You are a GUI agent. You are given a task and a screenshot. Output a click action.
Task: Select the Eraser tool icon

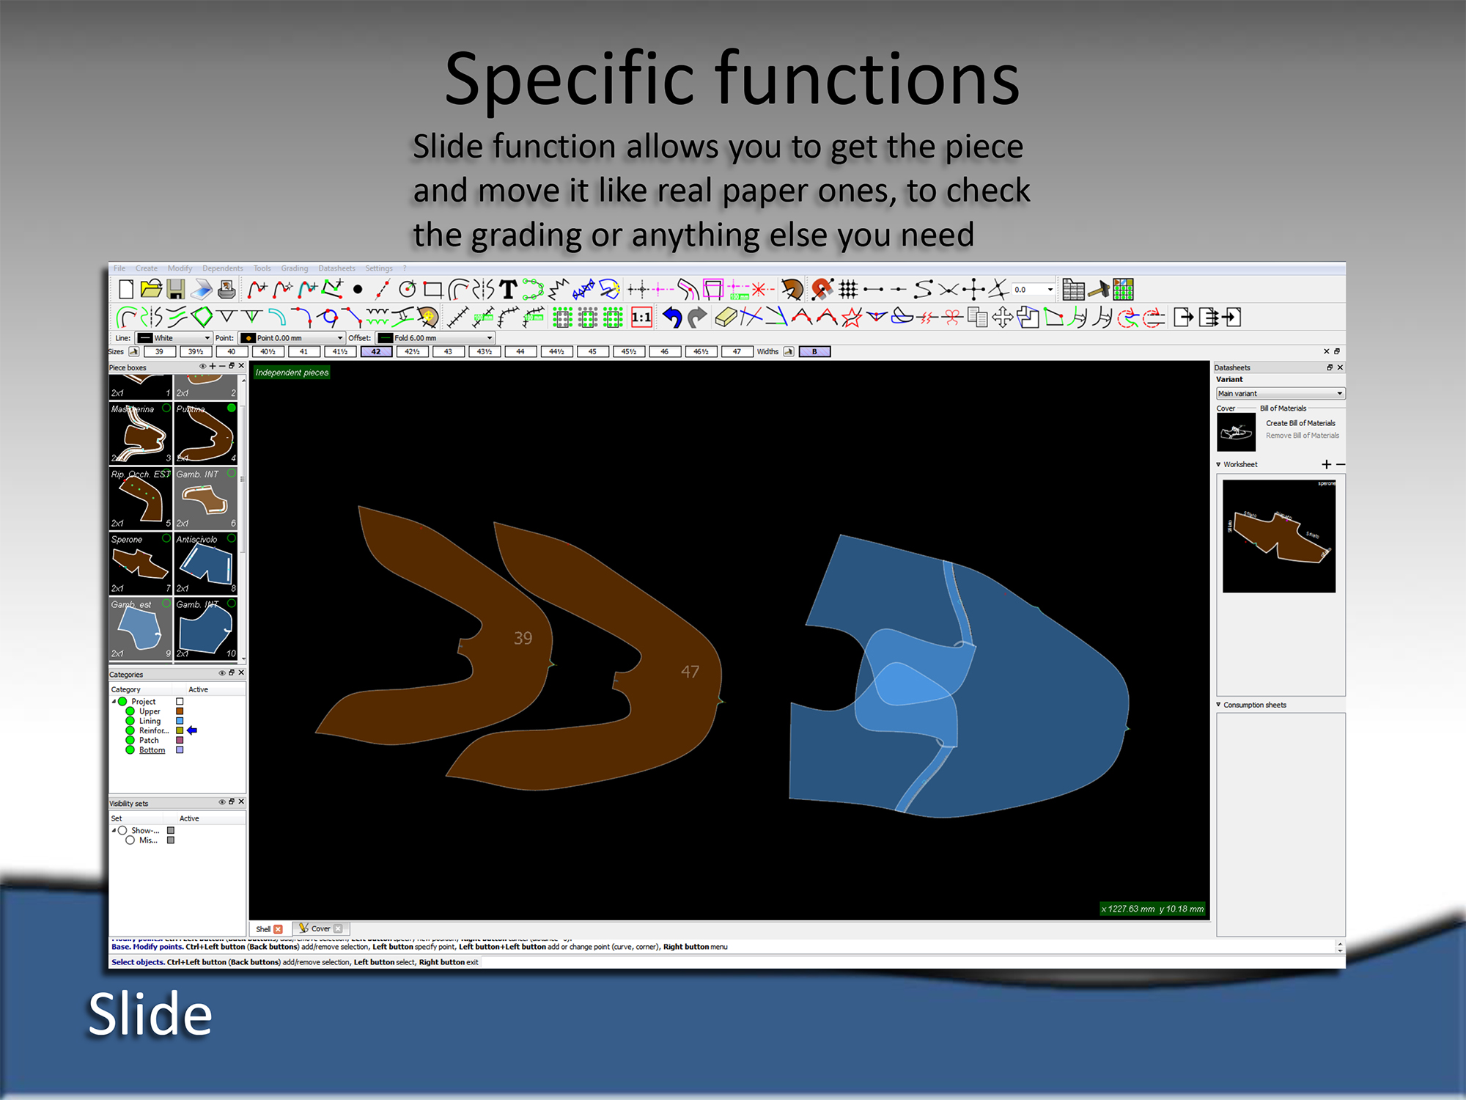coord(725,318)
